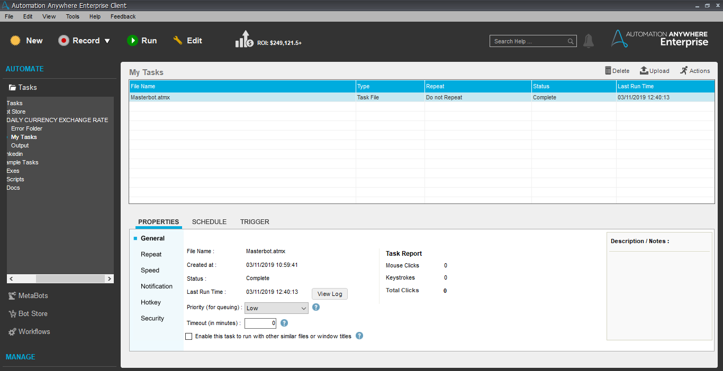723x371 pixels.
Task: Click the Delete trash icon
Action: pos(608,71)
